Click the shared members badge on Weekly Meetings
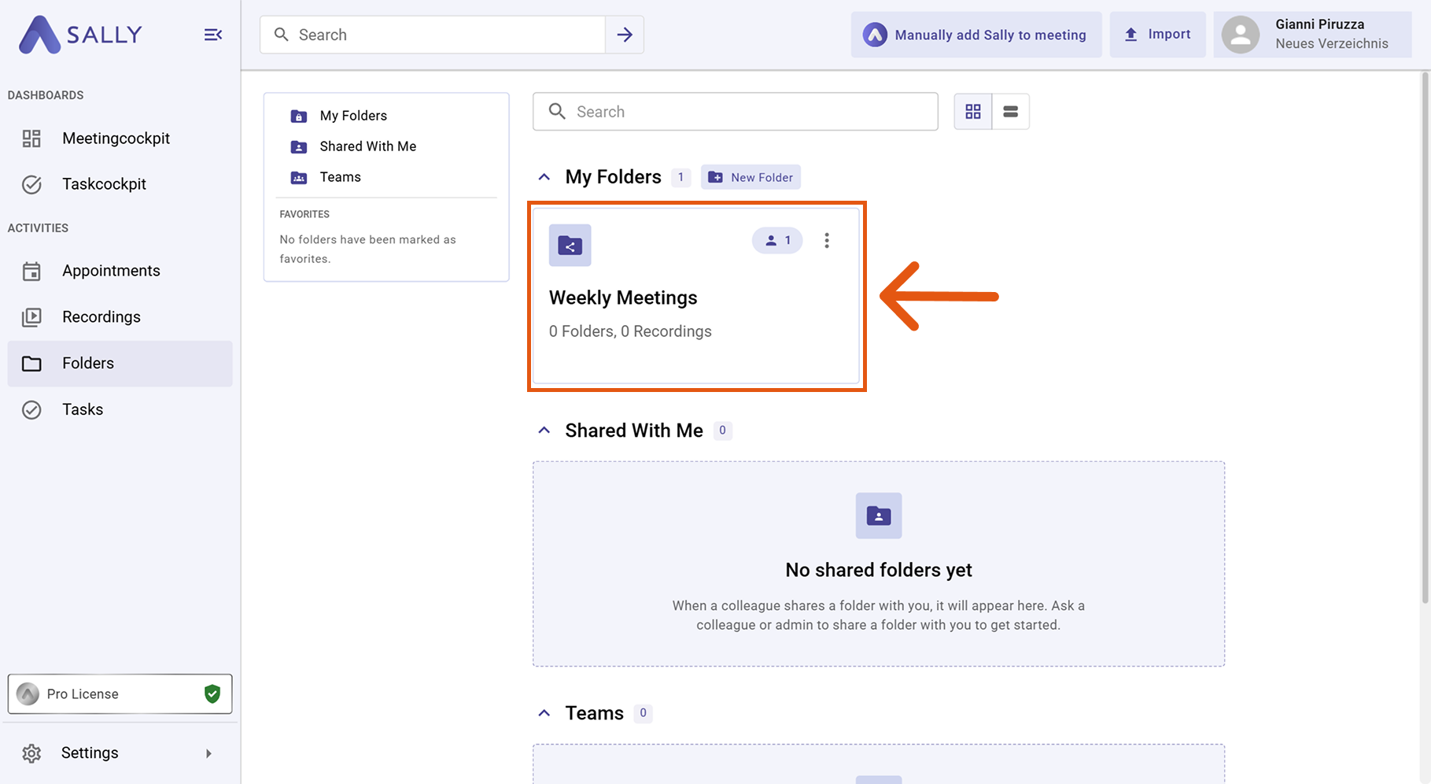The height and width of the screenshot is (784, 1431). [777, 241]
